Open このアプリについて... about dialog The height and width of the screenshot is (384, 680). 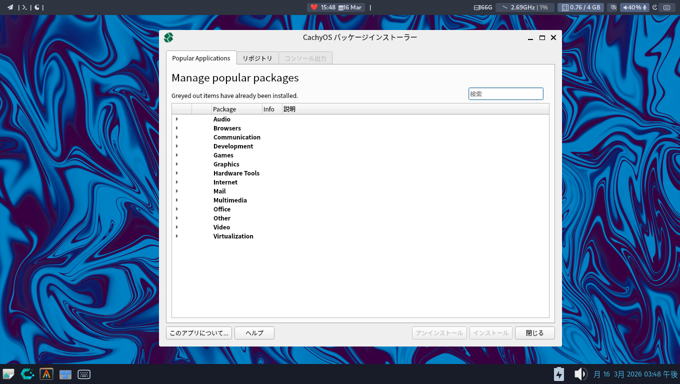point(199,333)
